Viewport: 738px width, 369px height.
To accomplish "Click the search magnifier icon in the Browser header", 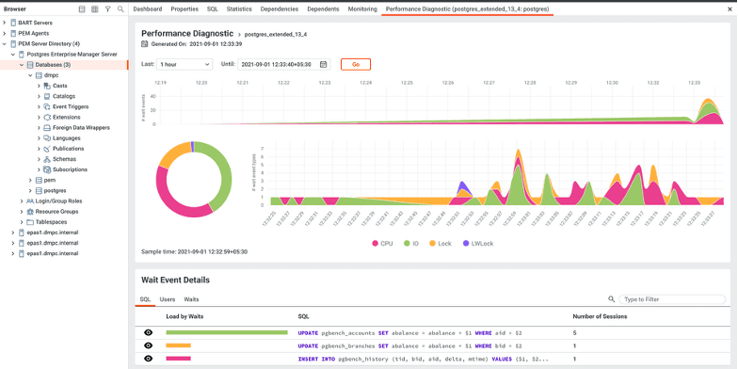I will [x=120, y=9].
